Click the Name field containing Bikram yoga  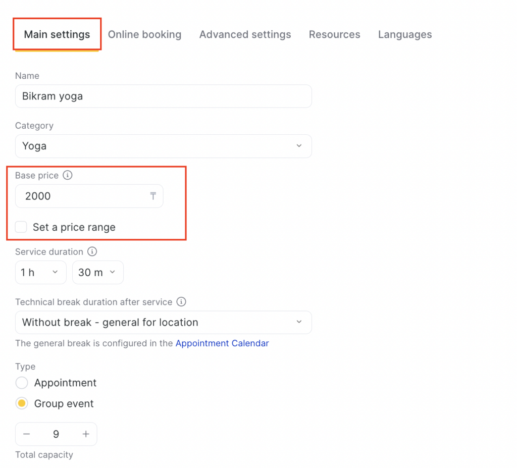point(163,96)
